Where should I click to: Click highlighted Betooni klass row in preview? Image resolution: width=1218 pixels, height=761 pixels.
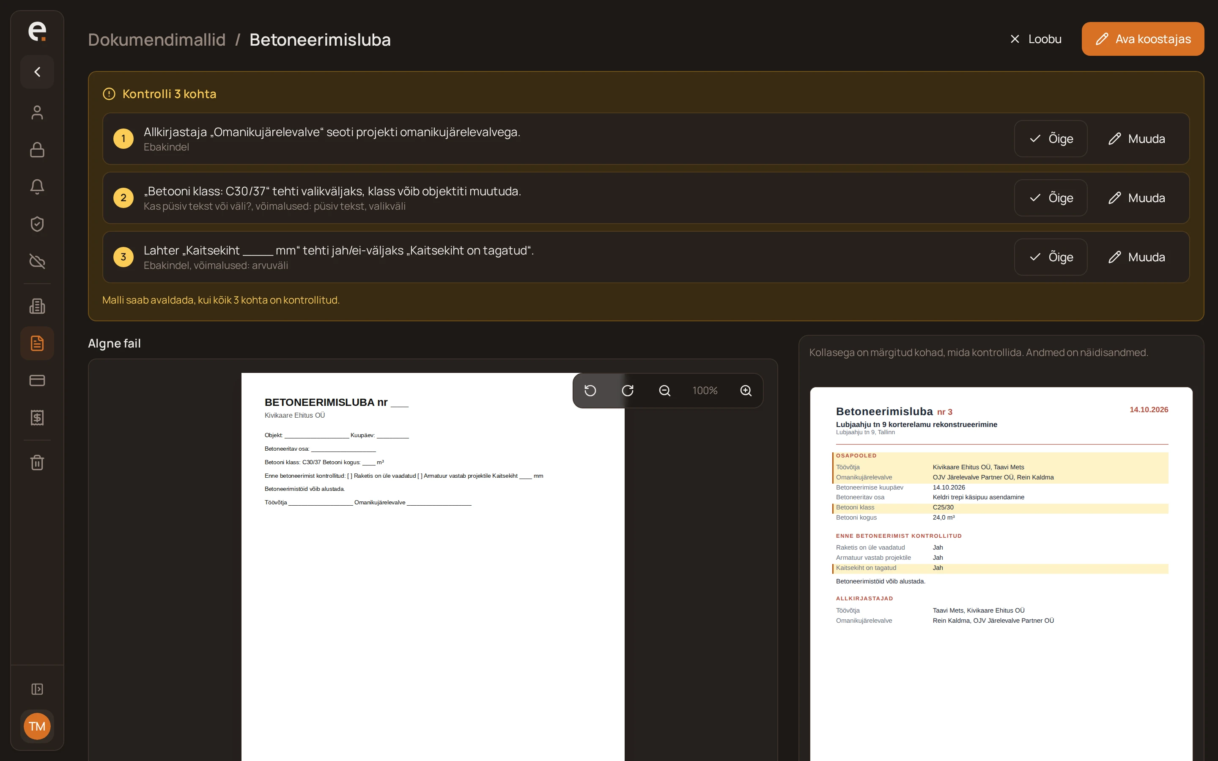tap(1000, 507)
